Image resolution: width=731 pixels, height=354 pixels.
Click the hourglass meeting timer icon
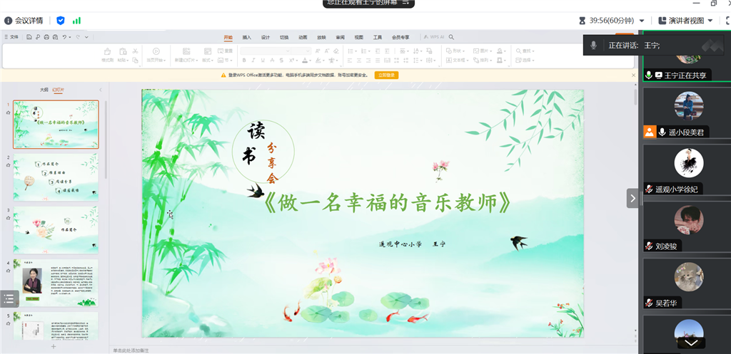pos(582,21)
